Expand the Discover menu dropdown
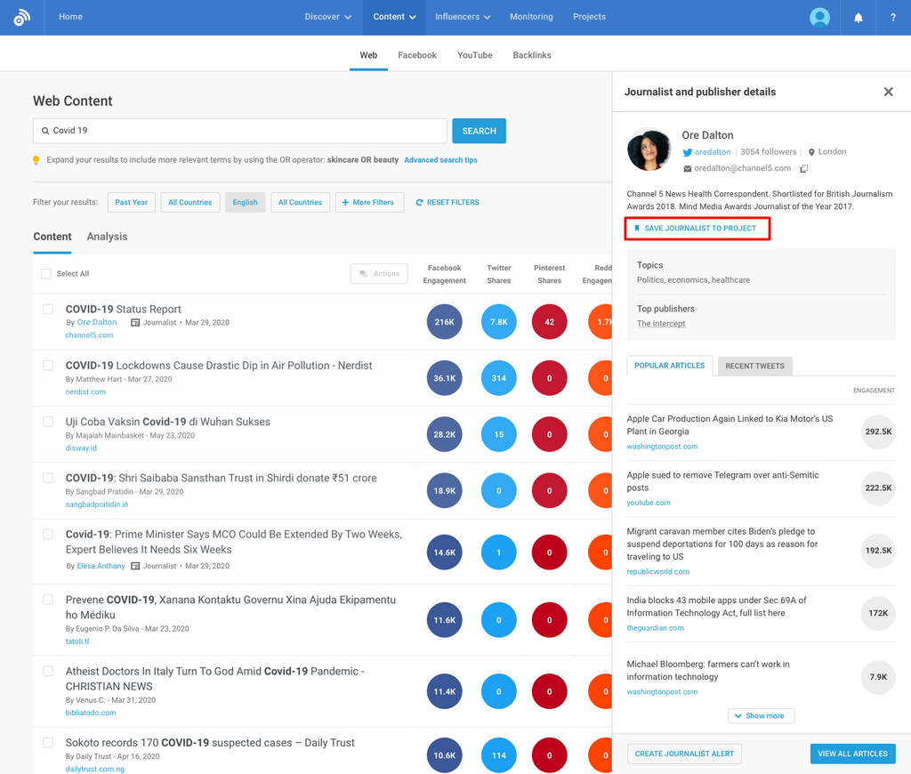The width and height of the screenshot is (911, 774). point(327,17)
